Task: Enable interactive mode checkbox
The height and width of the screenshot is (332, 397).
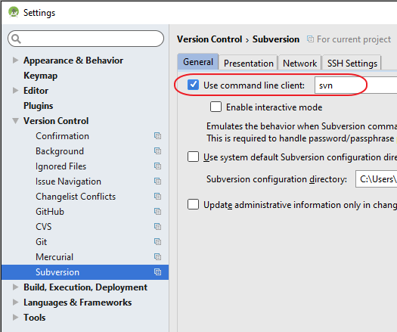Action: click(x=216, y=107)
